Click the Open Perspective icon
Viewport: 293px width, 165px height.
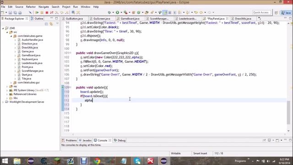point(276,12)
